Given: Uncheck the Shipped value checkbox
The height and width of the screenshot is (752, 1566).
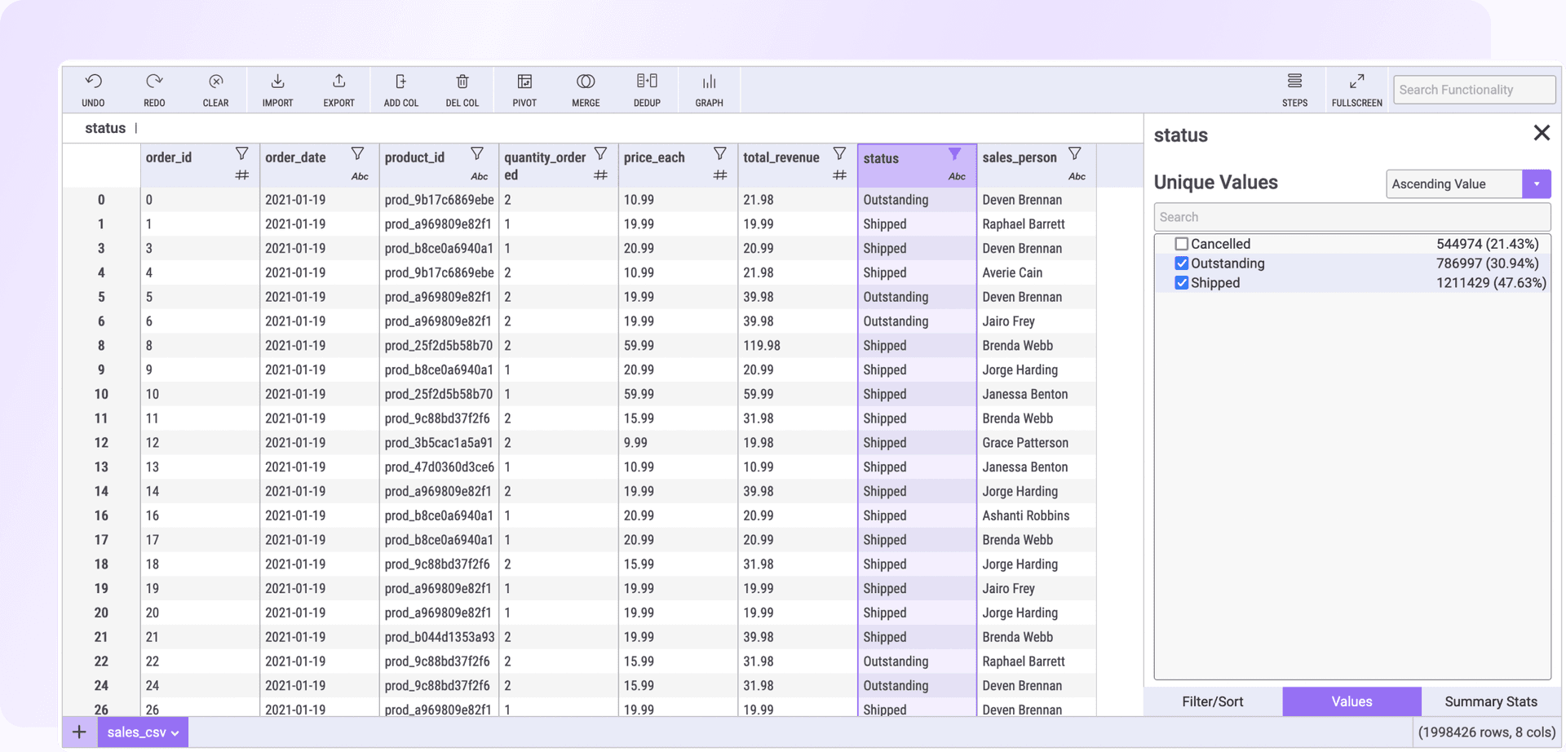Looking at the screenshot, I should 1181,283.
